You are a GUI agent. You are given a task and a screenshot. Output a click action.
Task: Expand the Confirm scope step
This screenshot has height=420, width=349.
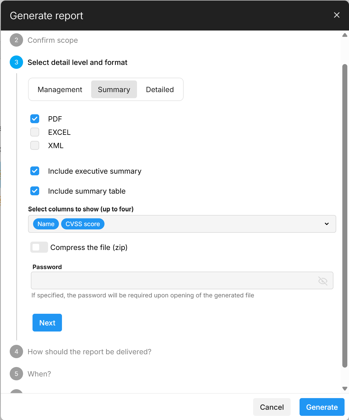click(x=53, y=40)
